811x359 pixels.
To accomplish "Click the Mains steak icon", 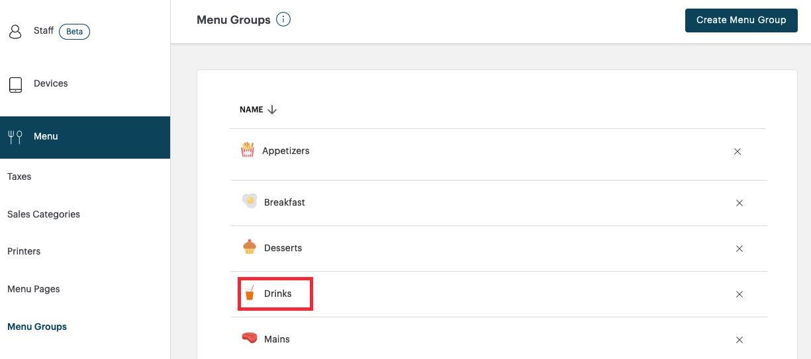I will [250, 339].
